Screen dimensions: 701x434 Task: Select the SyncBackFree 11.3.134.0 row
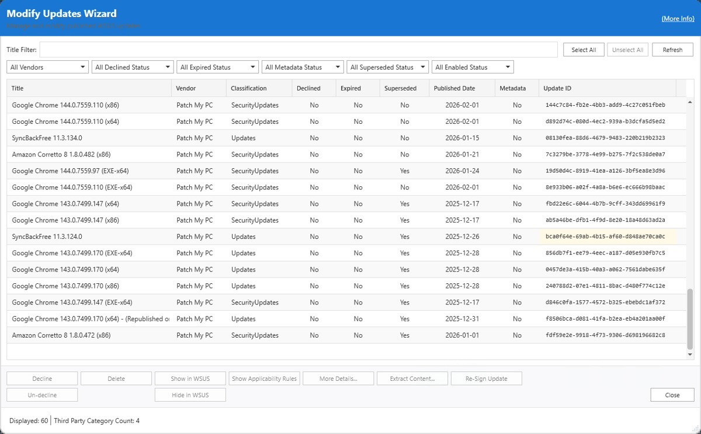tap(346, 138)
